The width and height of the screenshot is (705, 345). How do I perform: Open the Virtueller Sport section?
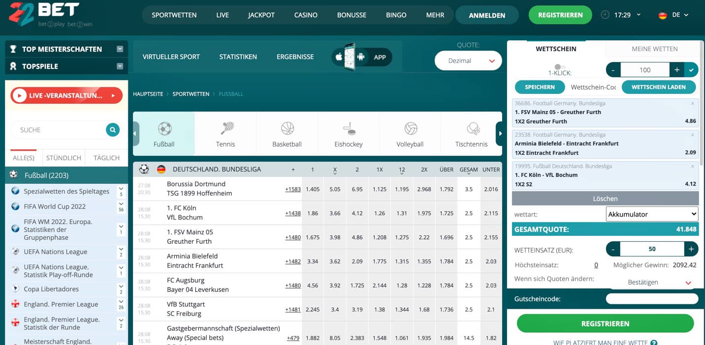coord(171,57)
